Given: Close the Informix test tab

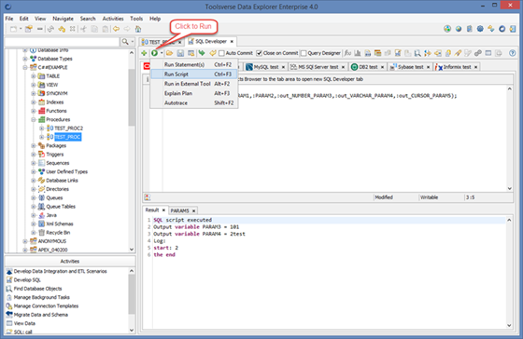Looking at the screenshot, I should (x=476, y=67).
